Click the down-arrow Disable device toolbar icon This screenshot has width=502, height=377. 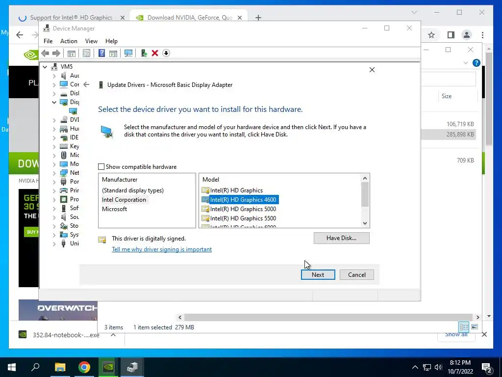(x=166, y=53)
